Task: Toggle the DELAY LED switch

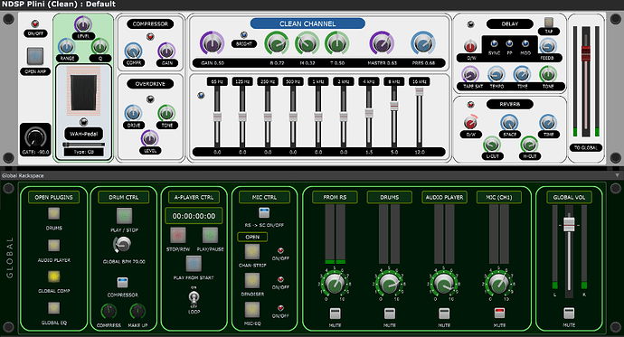Action: 470,24
